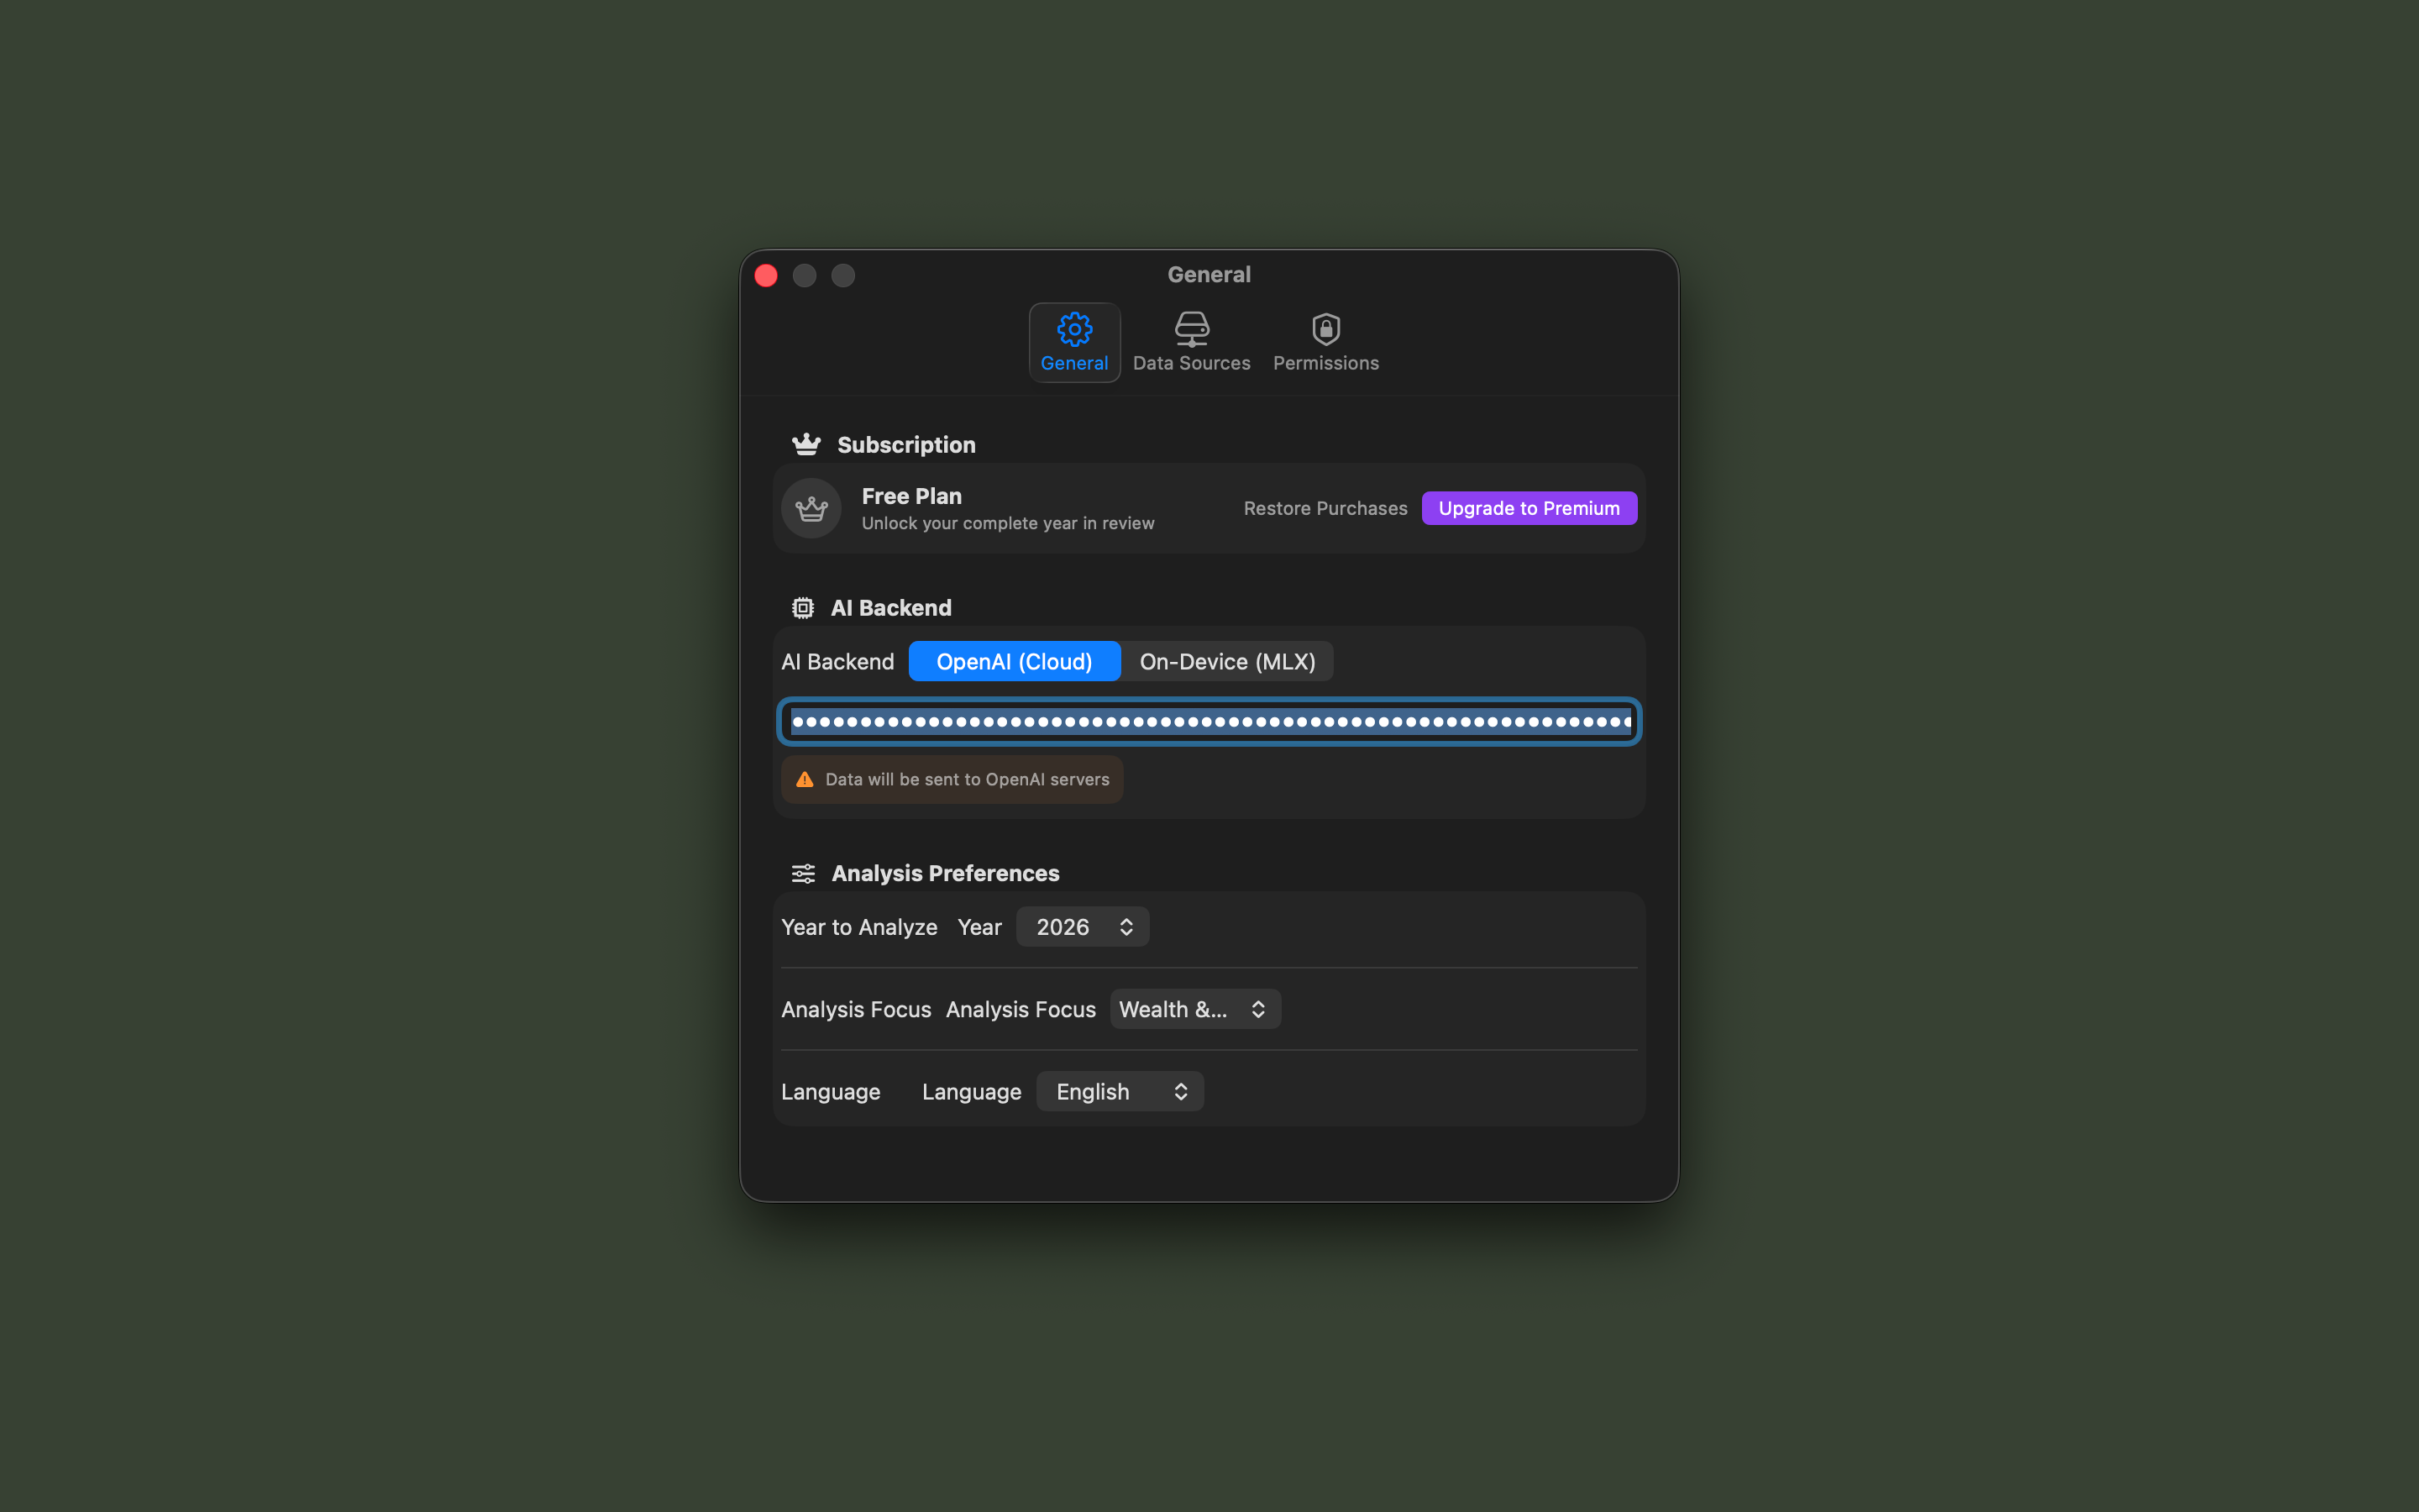
Task: Expand the Analysis Focus Wealth dropdown
Action: click(x=1194, y=1010)
